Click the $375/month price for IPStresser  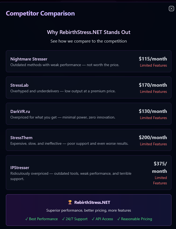[160, 167]
